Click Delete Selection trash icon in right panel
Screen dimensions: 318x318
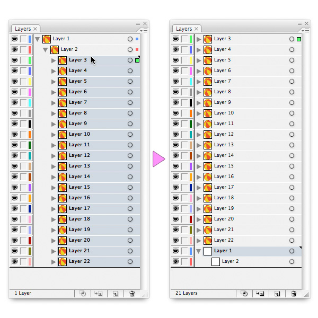294,294
